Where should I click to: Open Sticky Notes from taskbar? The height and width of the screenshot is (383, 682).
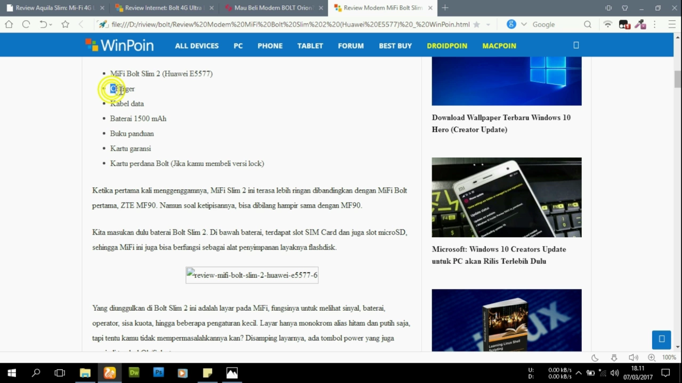pos(207,373)
